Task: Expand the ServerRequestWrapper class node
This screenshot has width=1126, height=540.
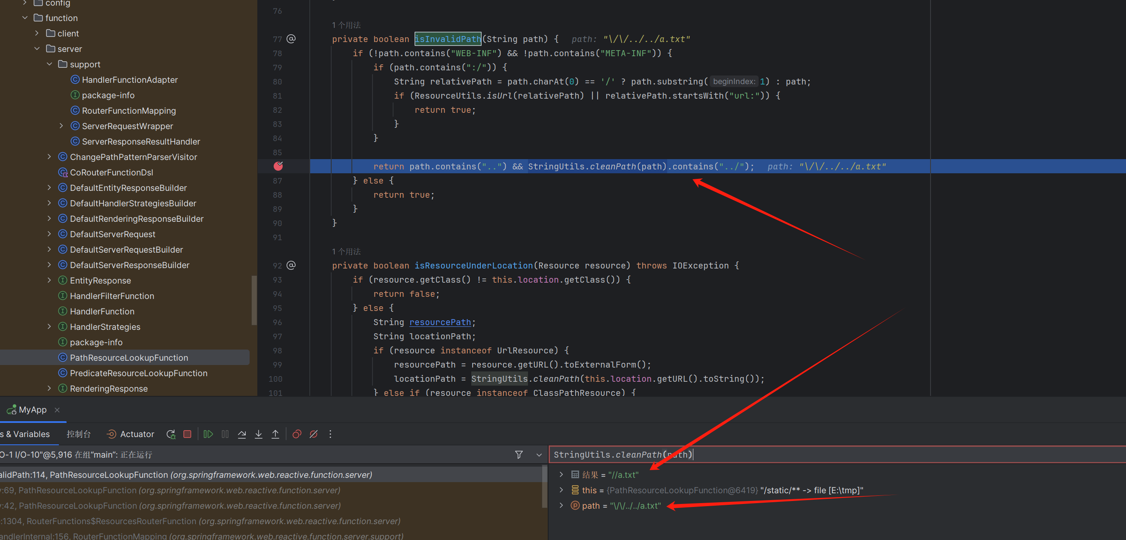Action: [61, 126]
